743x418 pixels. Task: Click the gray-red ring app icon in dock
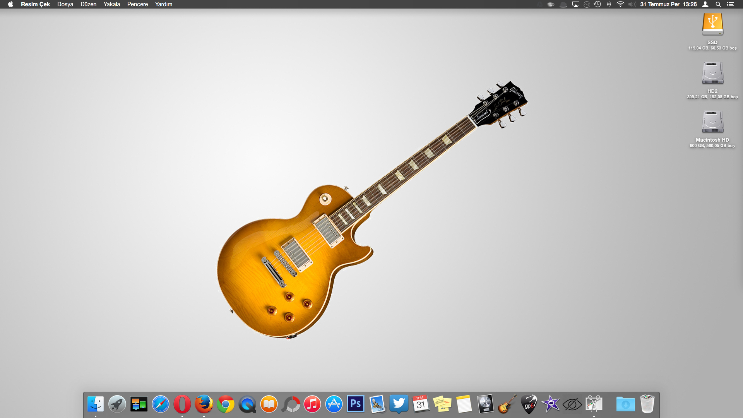pos(290,404)
